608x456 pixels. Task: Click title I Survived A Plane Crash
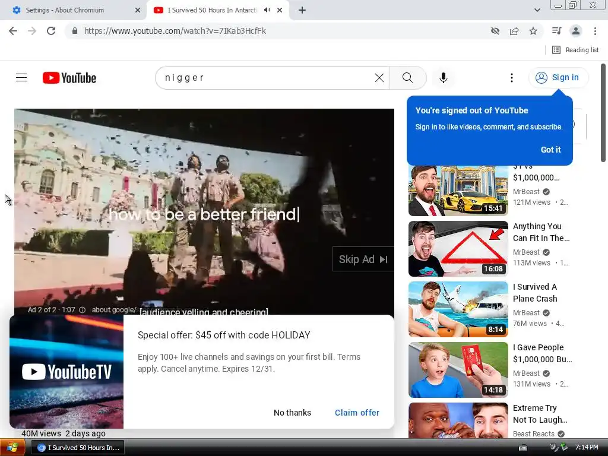pyautogui.click(x=535, y=293)
